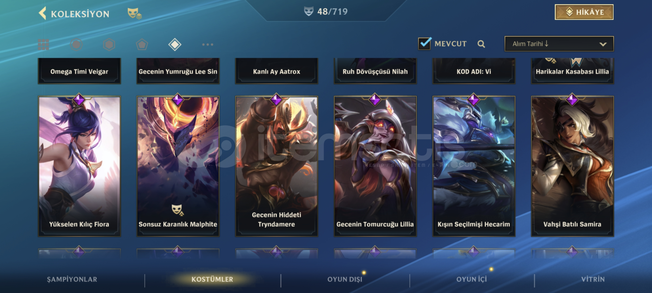
Task: Go back using the Koleksiyon arrow
Action: tap(43, 13)
